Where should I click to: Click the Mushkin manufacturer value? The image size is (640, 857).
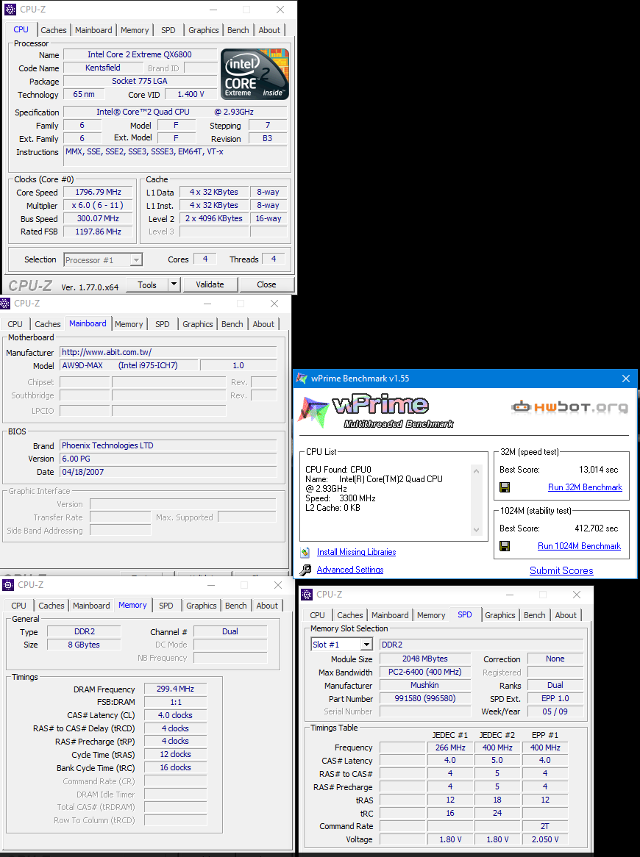coord(425,685)
